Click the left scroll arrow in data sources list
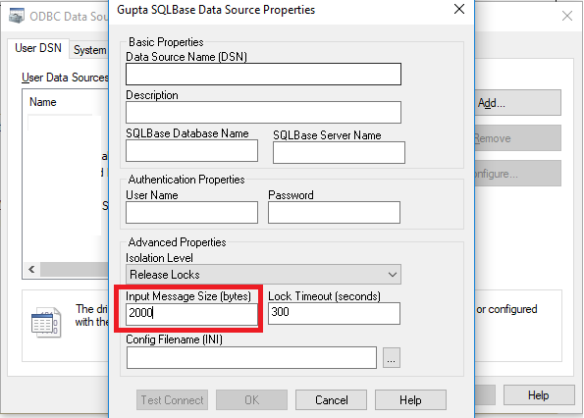Screen dimensions: 584x418 31,269
